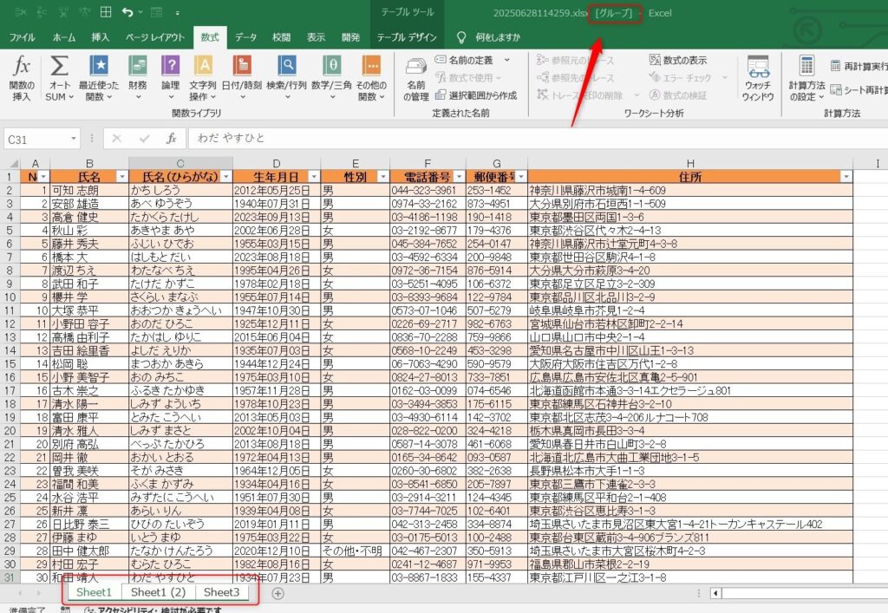Click the confirm checkmark in formula bar
The height and width of the screenshot is (613, 888).
click(x=145, y=138)
